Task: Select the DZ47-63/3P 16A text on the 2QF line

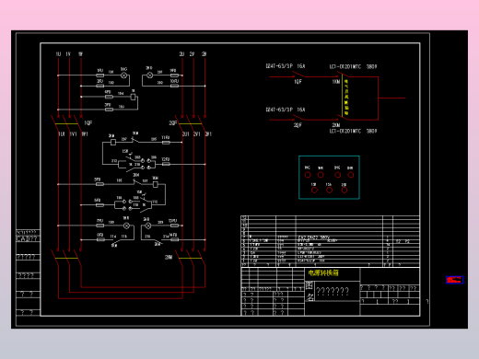Action: (286, 110)
